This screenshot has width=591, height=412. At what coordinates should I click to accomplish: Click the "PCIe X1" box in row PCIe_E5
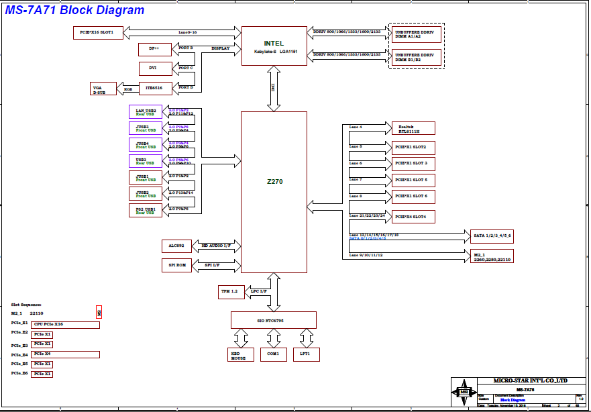click(42, 364)
